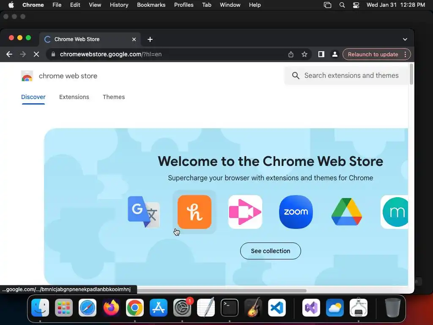Open Trash in the dock
This screenshot has width=433, height=325.
(x=393, y=308)
